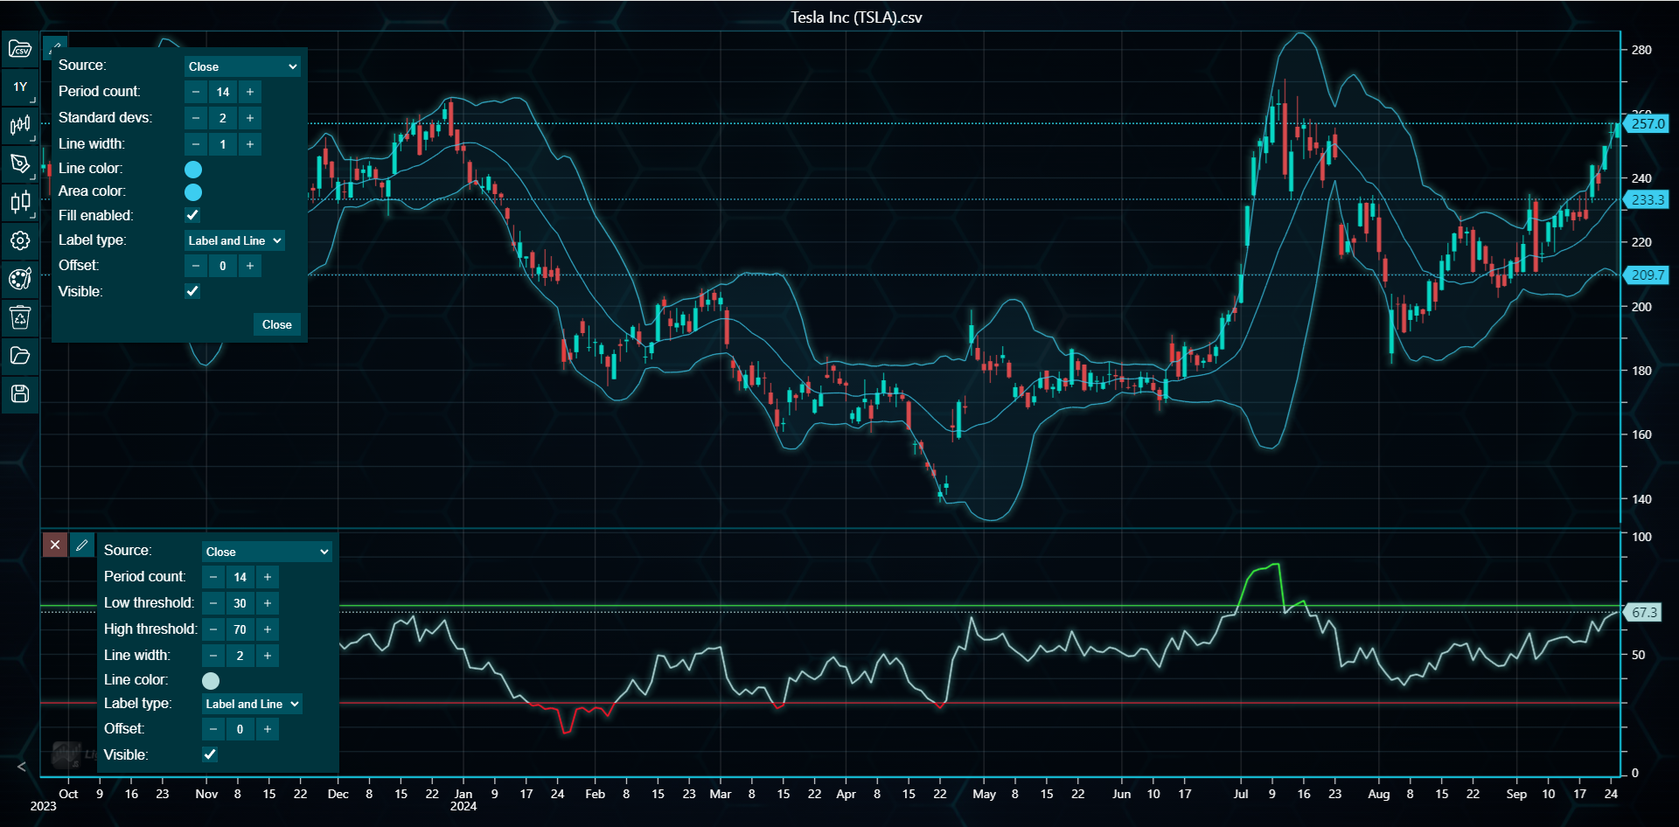This screenshot has height=827, width=1679.
Task: Increase RSI High threshold
Action: [x=268, y=629]
